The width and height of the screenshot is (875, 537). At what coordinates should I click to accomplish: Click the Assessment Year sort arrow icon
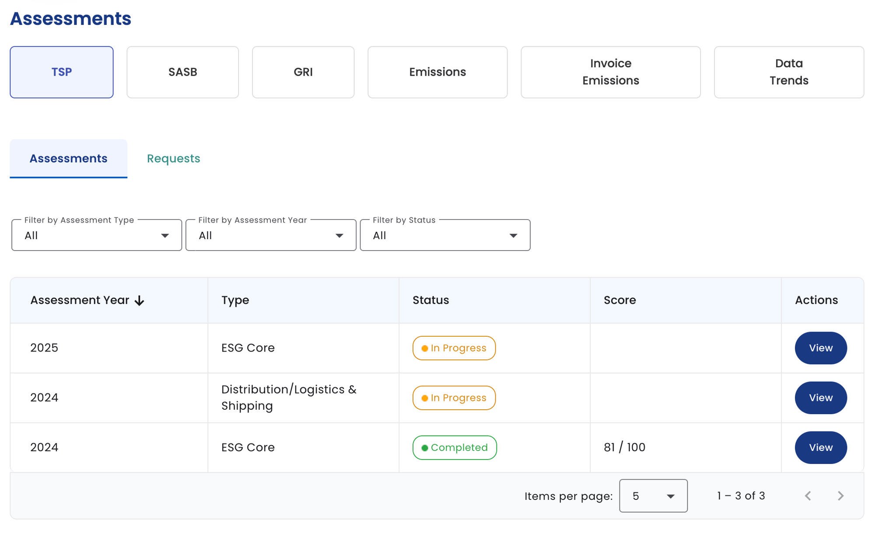139,300
